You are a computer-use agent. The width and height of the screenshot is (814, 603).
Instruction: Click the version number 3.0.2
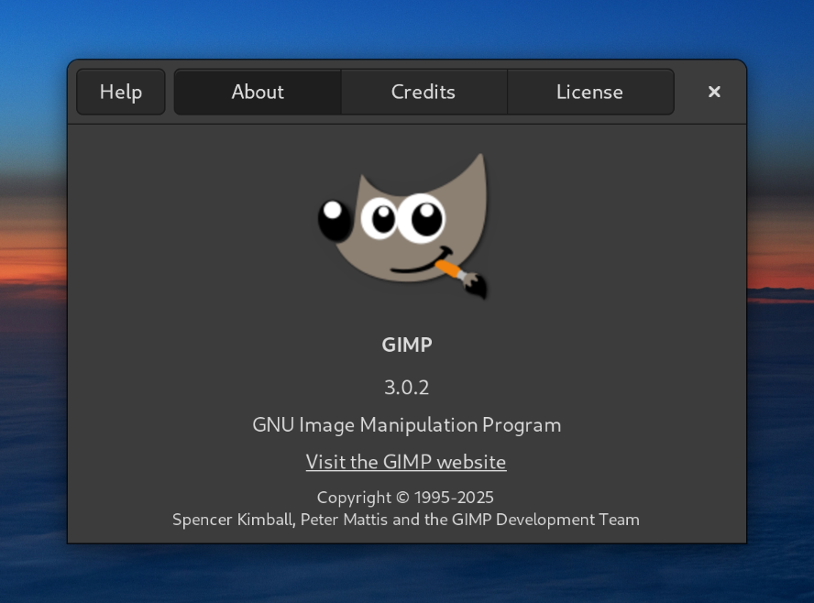pos(406,388)
